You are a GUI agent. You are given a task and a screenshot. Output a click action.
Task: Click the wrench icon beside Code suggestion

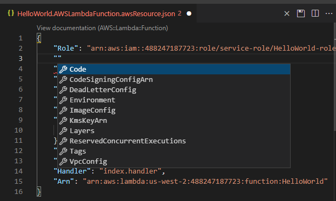point(63,70)
